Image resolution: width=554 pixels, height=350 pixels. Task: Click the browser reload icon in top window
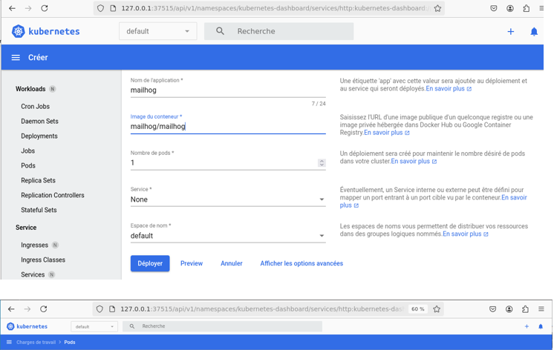45,8
